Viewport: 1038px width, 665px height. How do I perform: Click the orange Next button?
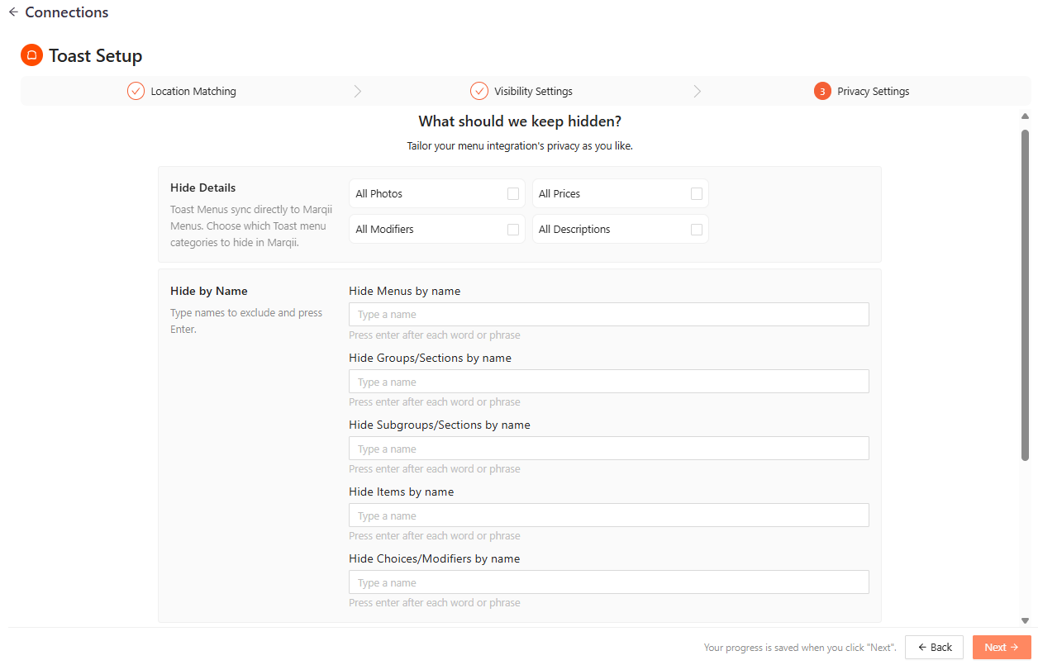tap(1002, 647)
